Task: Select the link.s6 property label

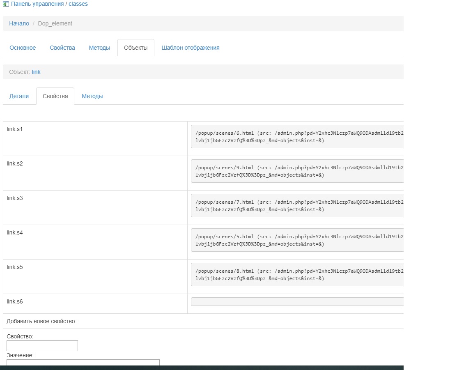Action: click(x=15, y=301)
